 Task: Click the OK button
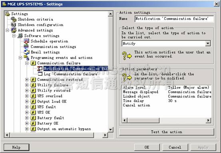point(147,147)
